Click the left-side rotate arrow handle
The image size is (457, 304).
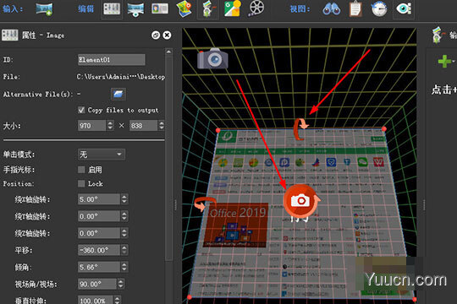tap(205, 204)
